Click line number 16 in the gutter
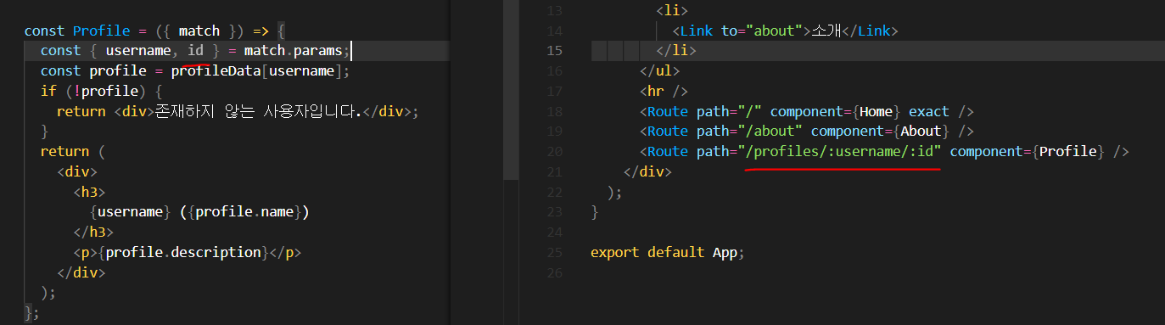 tap(554, 71)
